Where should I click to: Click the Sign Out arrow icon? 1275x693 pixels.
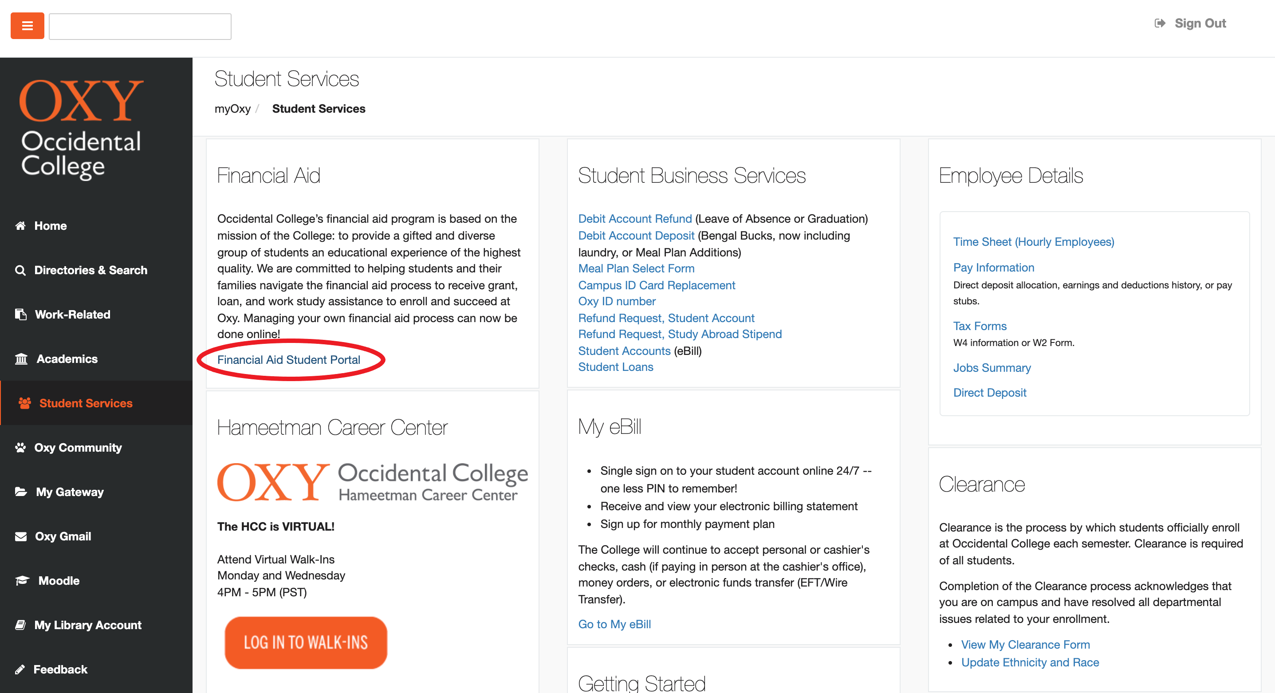point(1160,23)
